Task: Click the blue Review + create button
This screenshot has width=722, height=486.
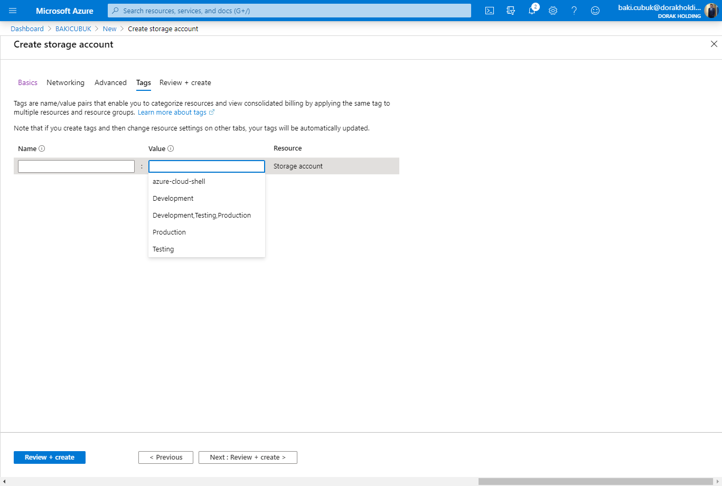Action: click(50, 457)
